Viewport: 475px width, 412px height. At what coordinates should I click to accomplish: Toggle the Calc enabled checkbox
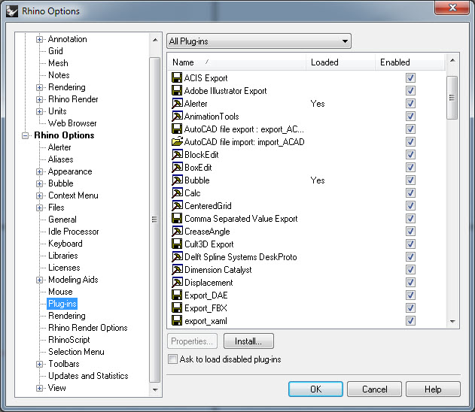[x=410, y=192]
